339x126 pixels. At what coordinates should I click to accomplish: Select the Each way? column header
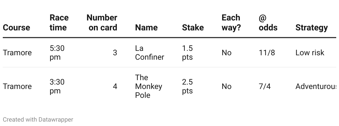[x=231, y=23]
